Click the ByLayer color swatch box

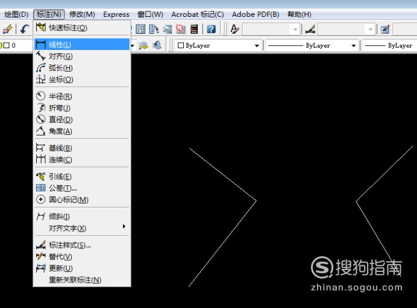(181, 45)
